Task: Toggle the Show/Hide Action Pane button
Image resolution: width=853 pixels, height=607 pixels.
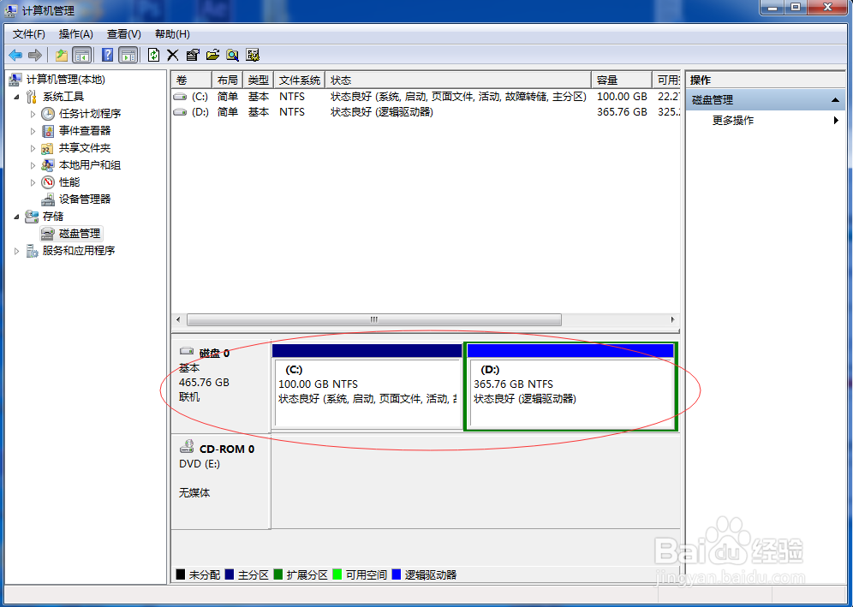Action: pyautogui.click(x=128, y=55)
